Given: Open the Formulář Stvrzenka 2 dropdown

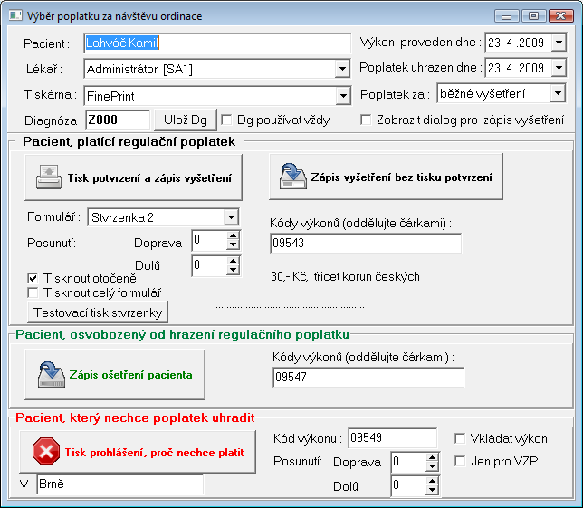Looking at the screenshot, I should (x=231, y=216).
